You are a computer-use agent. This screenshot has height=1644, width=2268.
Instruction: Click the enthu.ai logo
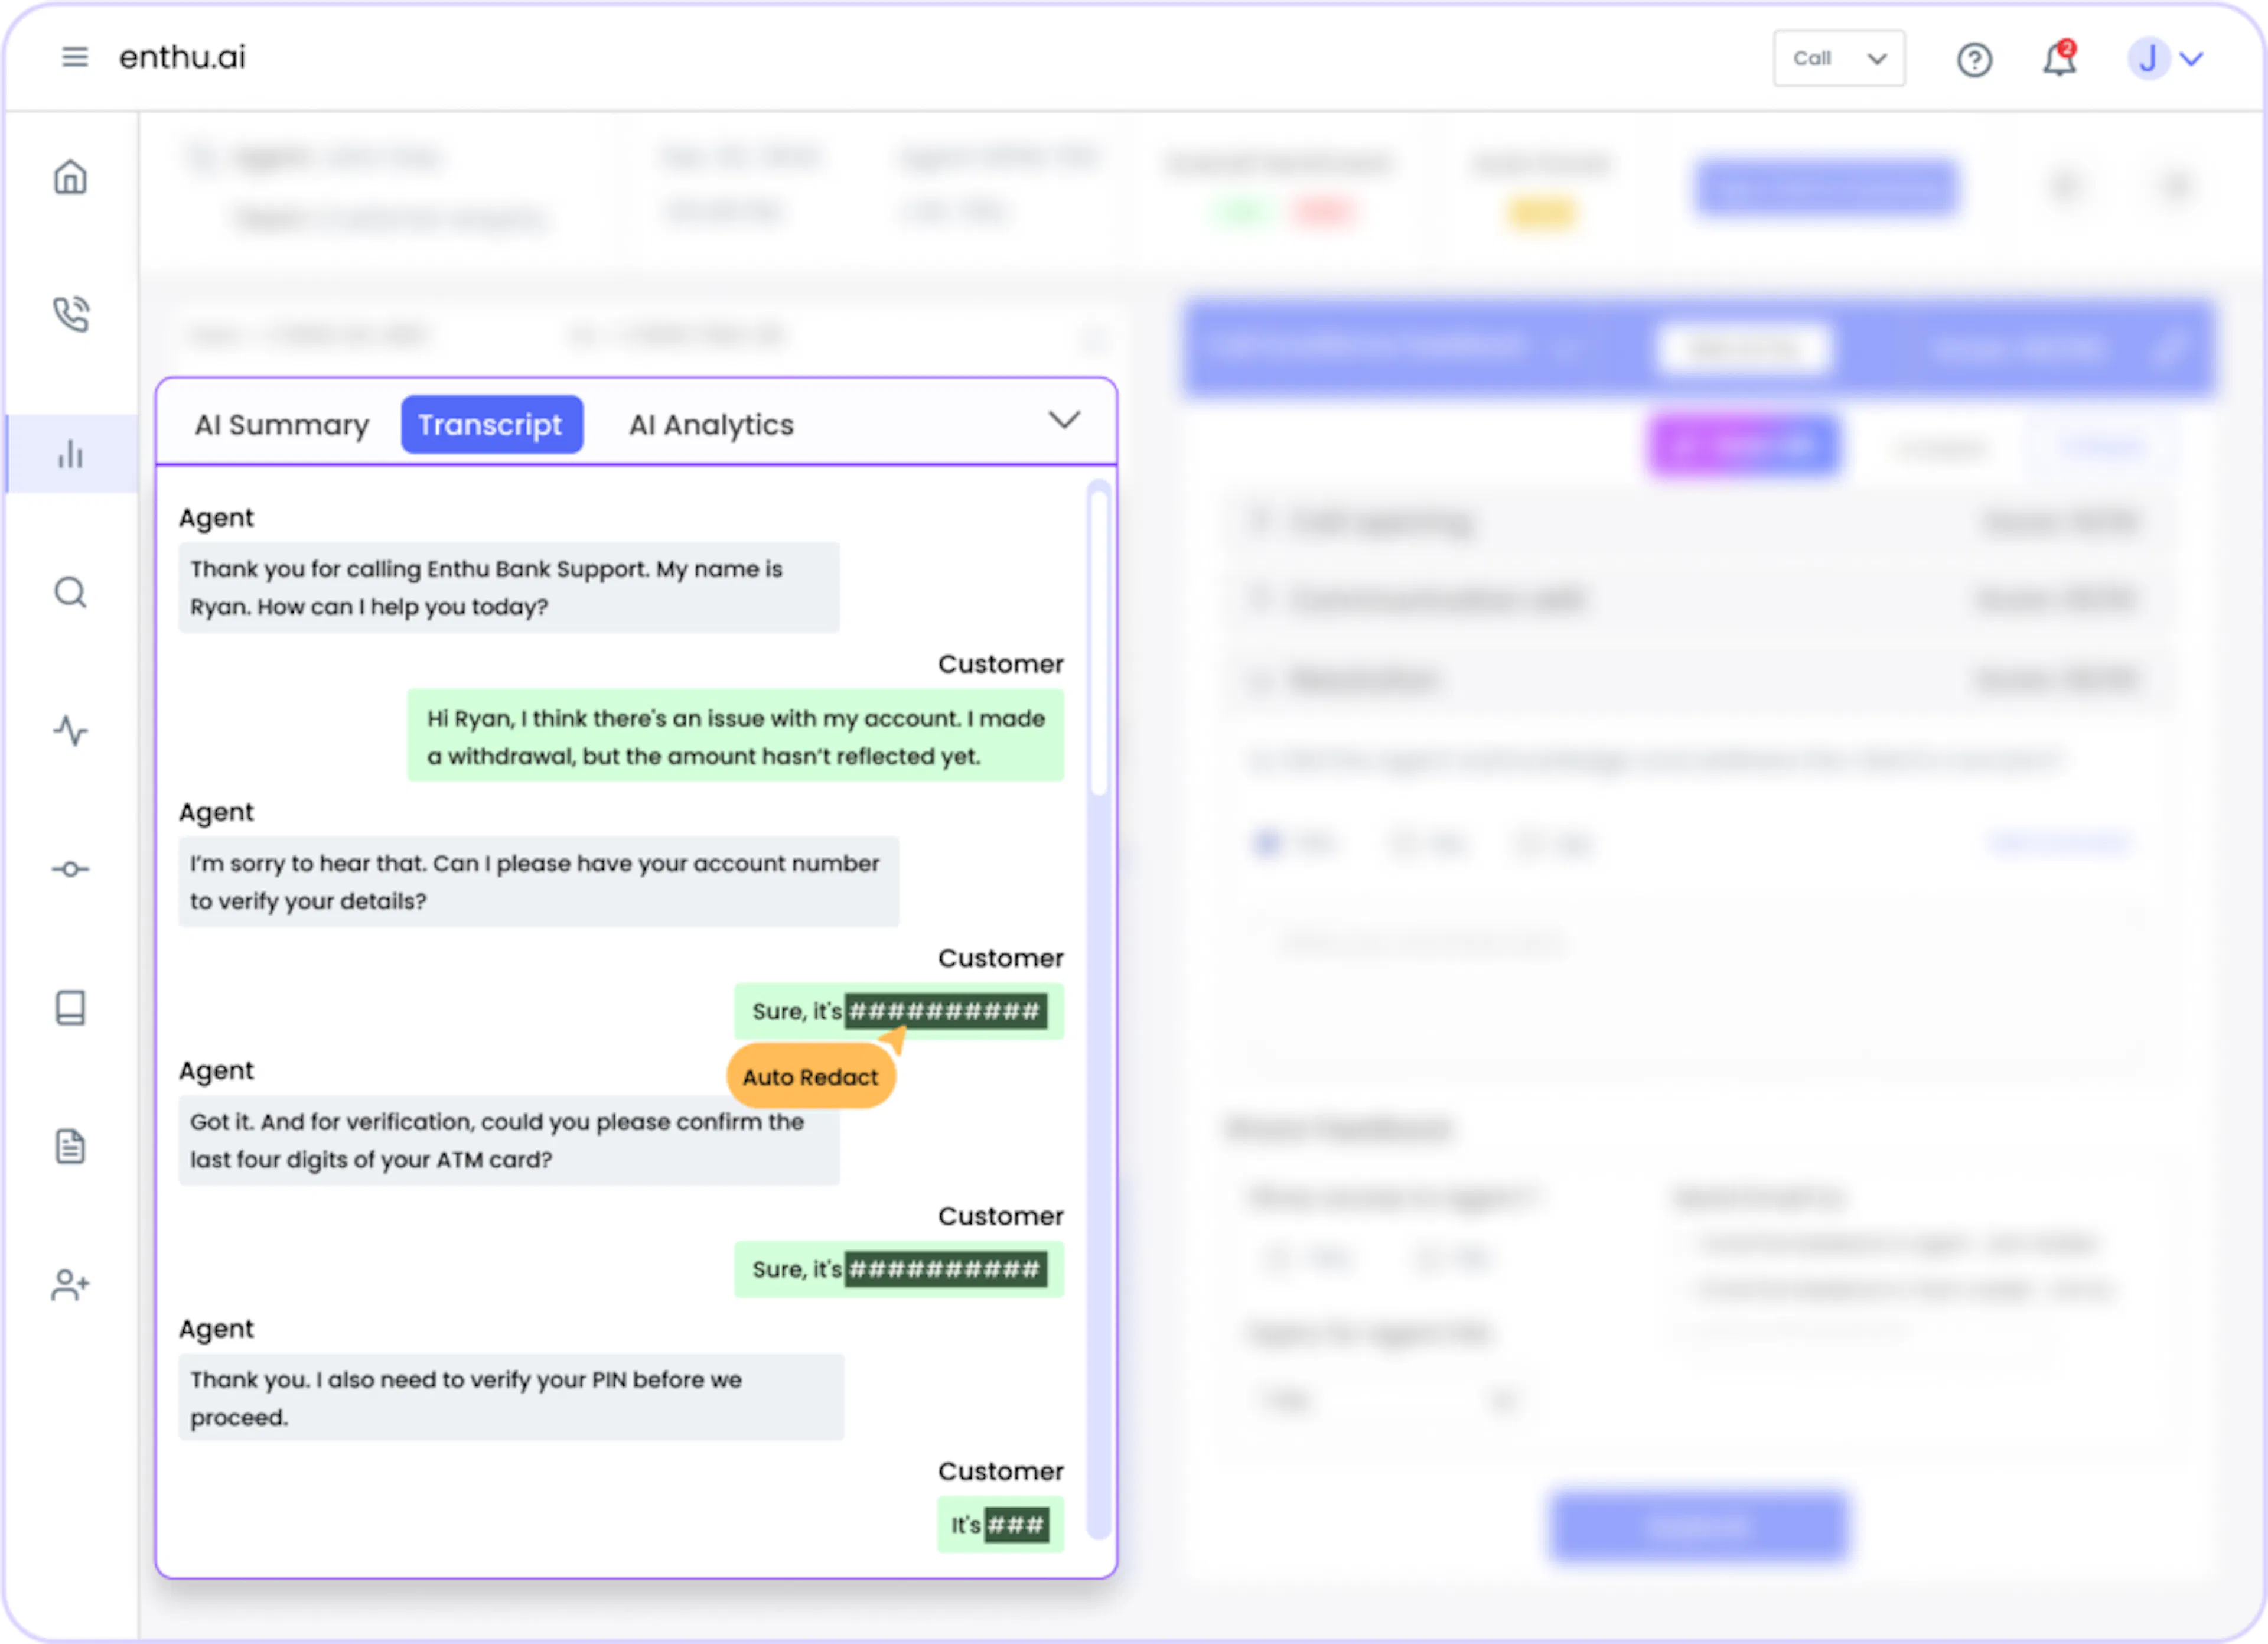pos(182,57)
